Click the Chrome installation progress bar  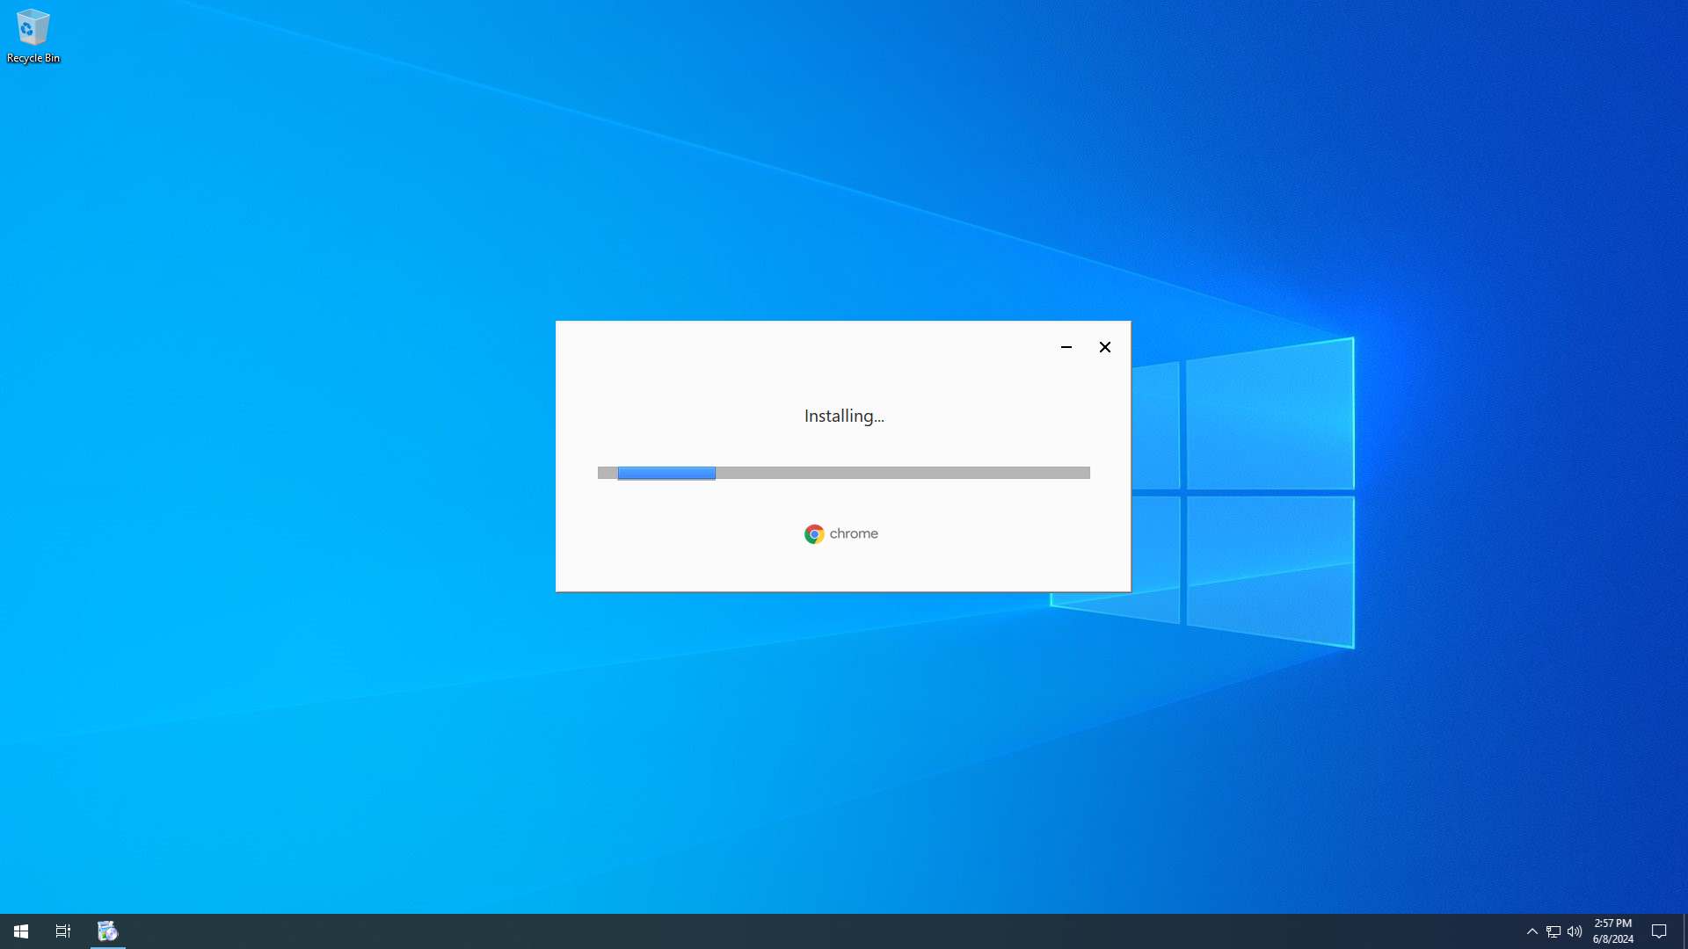[844, 473]
